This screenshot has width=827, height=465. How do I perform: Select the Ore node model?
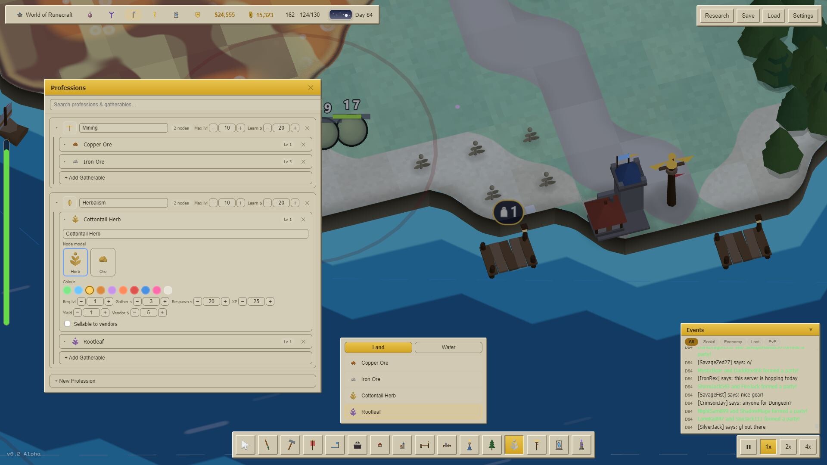click(x=103, y=262)
